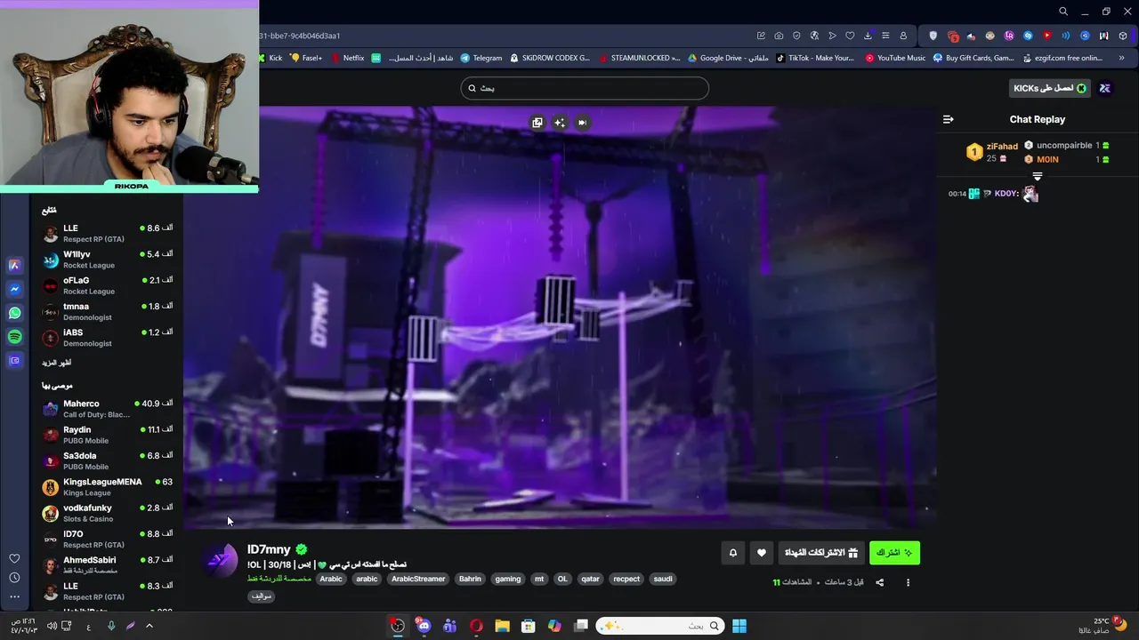Viewport: 1139px width, 640px height.
Task: Open browser account profile icon
Action: pos(903,36)
